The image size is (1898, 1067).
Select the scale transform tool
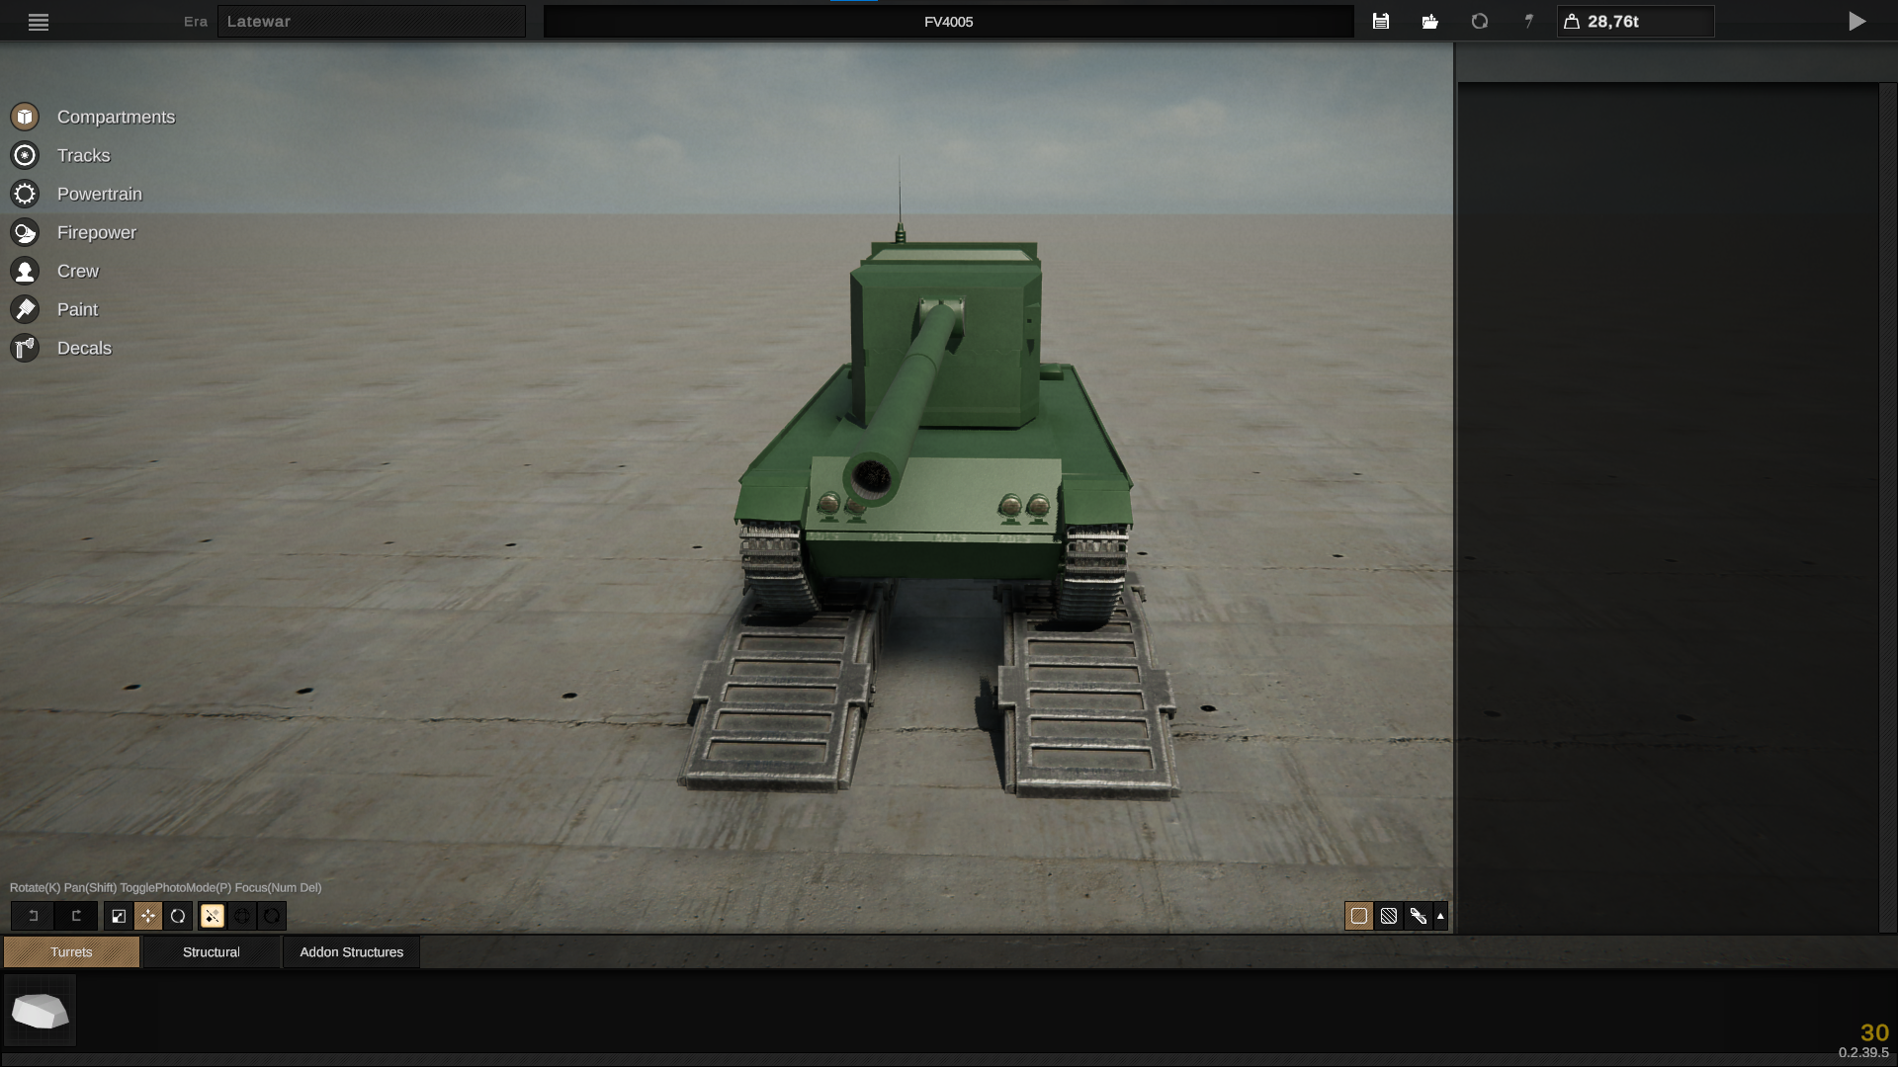[119, 916]
